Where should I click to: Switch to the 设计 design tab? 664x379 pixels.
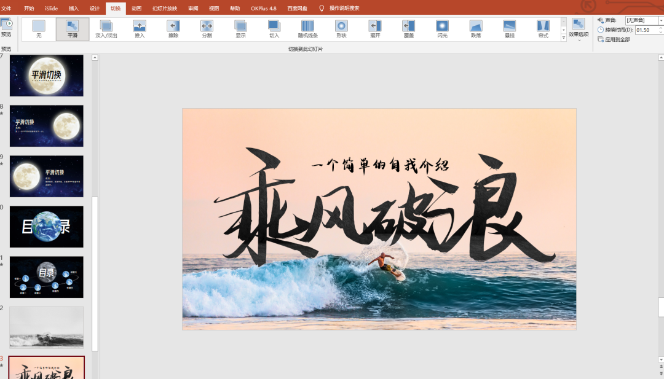(95, 9)
